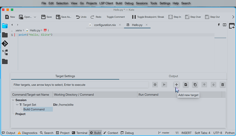This screenshot has height=136, width=236.
Task: Move the selected target down
Action: pos(213,85)
